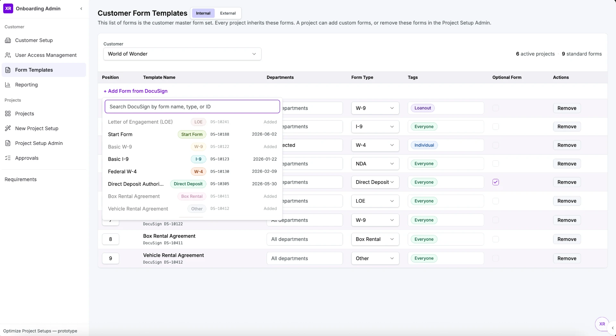Screen dimensions: 616x336
Task: Click the XR logo icon in the sidebar header
Action: pos(8,8)
